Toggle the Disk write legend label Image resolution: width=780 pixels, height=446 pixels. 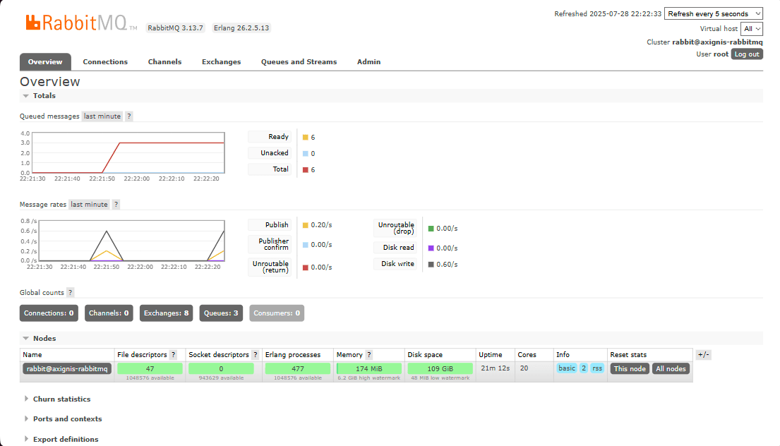[x=395, y=264]
